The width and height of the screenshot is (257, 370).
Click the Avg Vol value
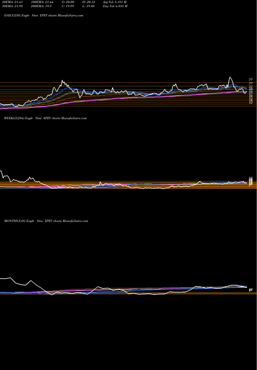point(115,2)
